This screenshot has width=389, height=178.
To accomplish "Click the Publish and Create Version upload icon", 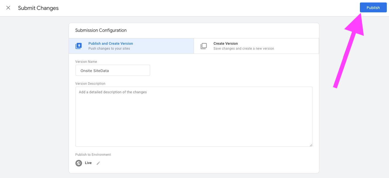I will (79, 46).
